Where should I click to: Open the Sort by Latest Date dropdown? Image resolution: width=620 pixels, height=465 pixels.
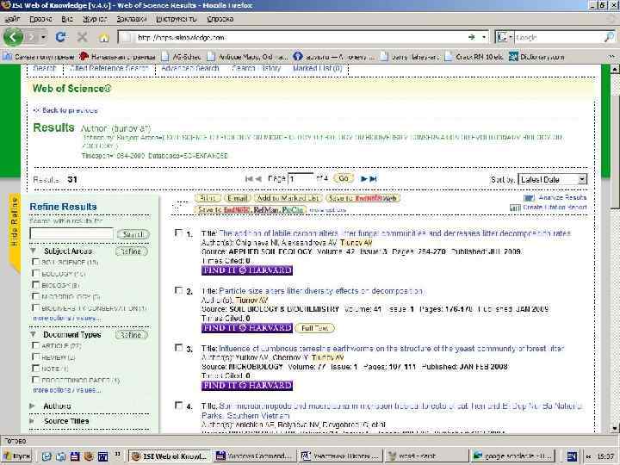tap(552, 179)
